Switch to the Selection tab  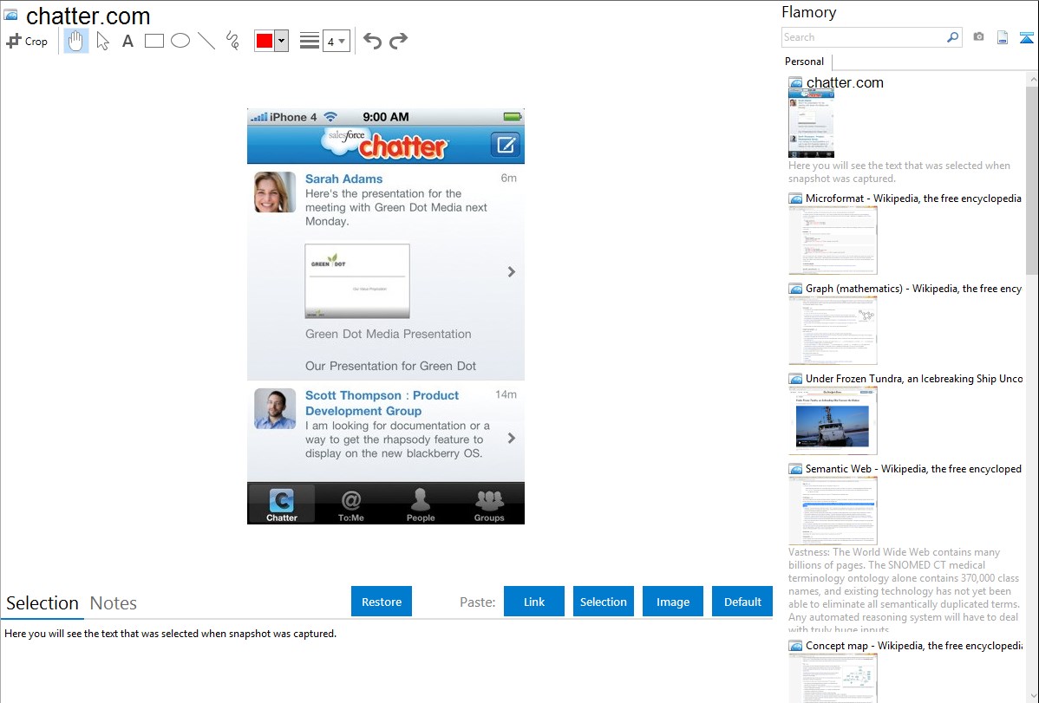[42, 603]
